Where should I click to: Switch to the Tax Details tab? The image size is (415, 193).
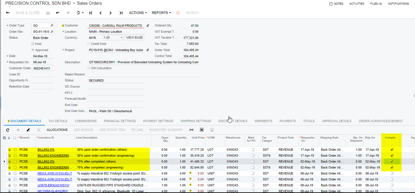58,121
